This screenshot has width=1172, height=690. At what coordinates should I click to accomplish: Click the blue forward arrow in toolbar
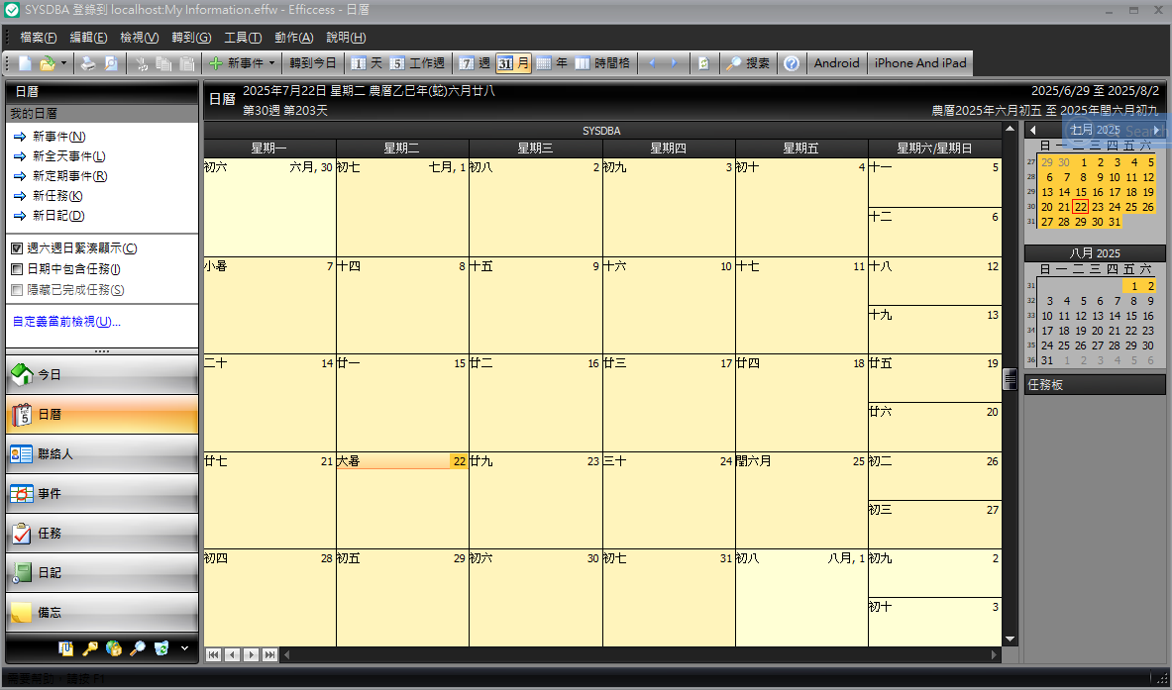click(675, 63)
